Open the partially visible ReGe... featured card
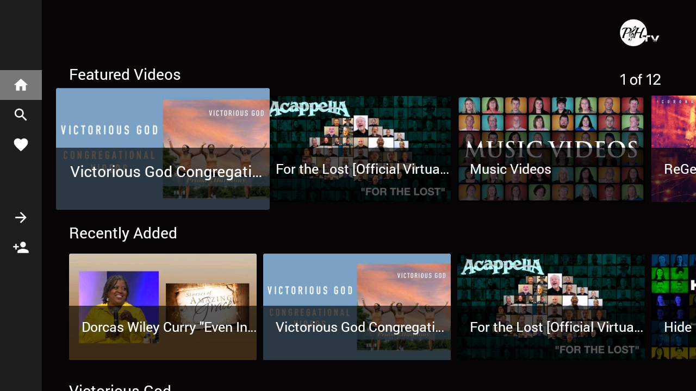 coord(674,149)
